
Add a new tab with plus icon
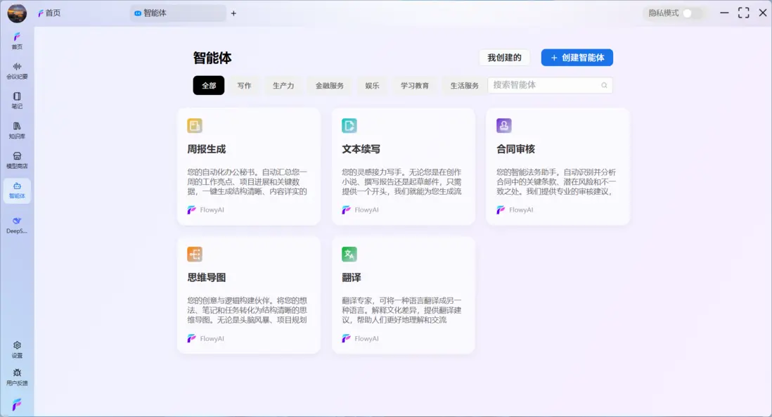233,13
